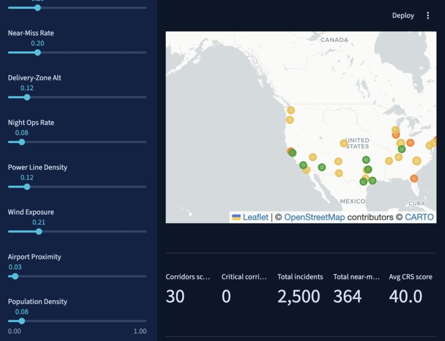Click the Total near-misses value 364
This screenshot has height=341, width=445.
347,296
